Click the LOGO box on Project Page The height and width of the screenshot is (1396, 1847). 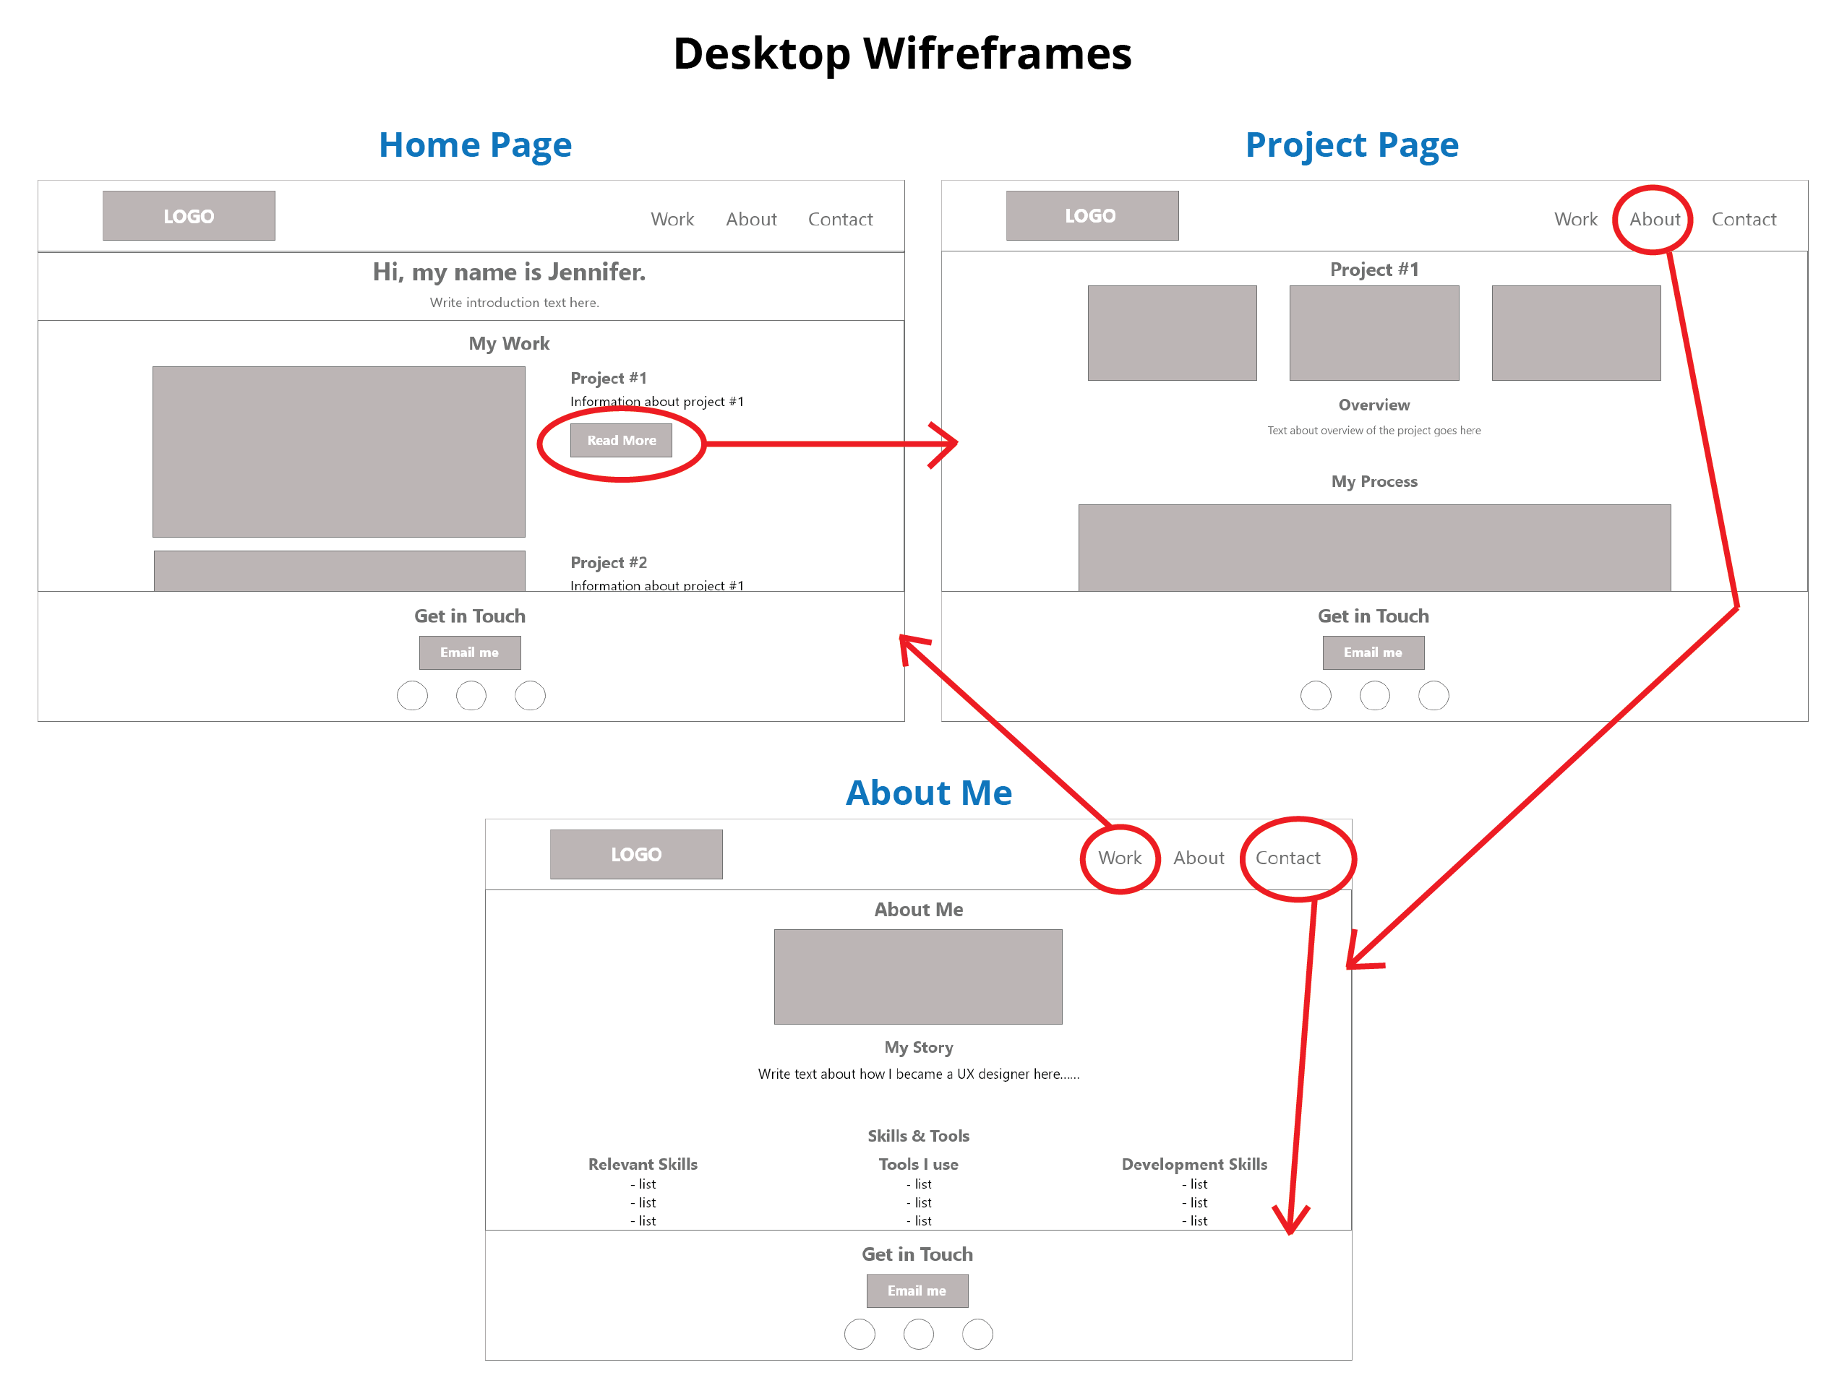click(x=1092, y=216)
